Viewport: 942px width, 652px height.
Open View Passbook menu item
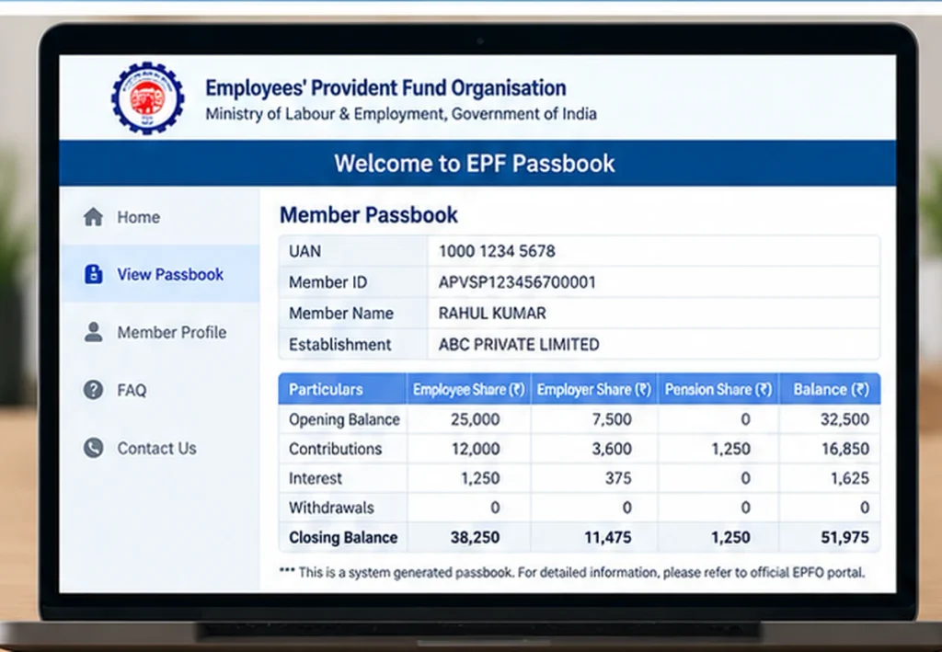point(160,274)
